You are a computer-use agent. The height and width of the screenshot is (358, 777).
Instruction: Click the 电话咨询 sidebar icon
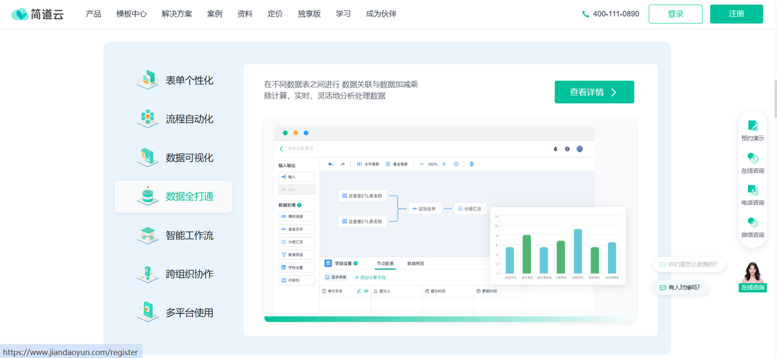pos(752,190)
